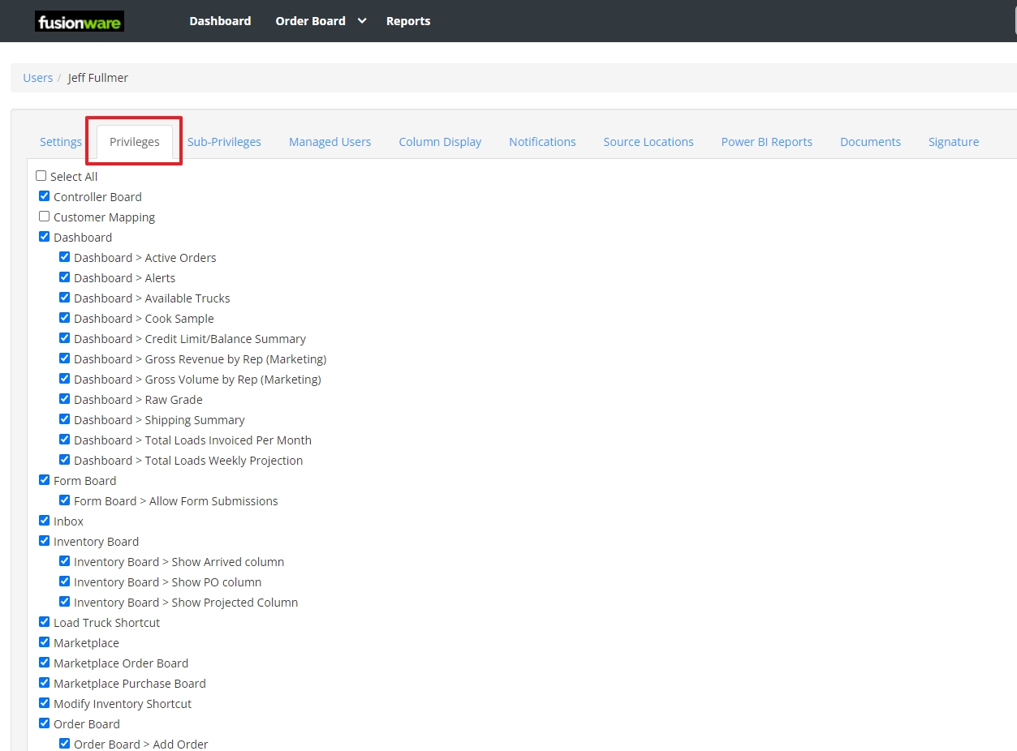Open the Dashboard from the navigation bar
1017x751 pixels.
[220, 21]
